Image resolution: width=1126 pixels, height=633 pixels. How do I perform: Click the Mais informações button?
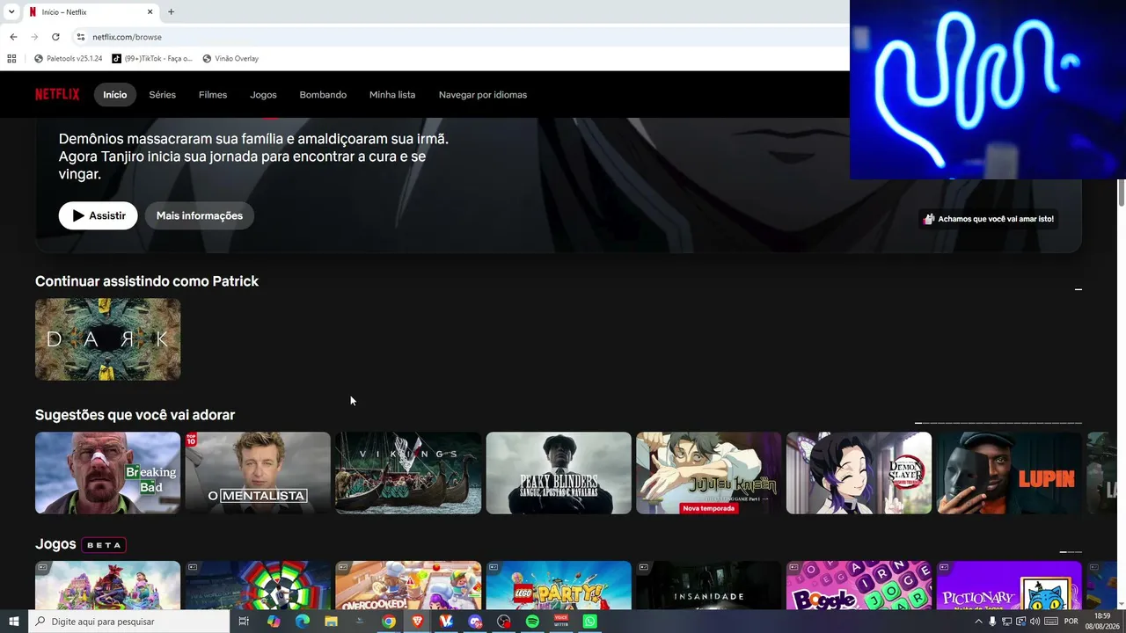[x=200, y=215]
